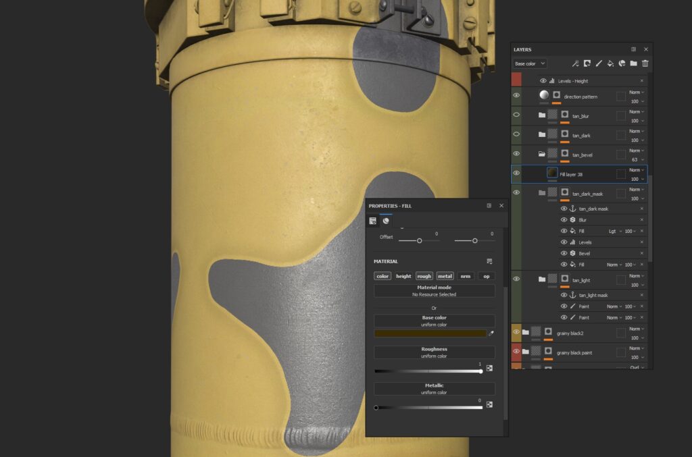
Task: Select the grainy black paint layer
Action: [574, 352]
